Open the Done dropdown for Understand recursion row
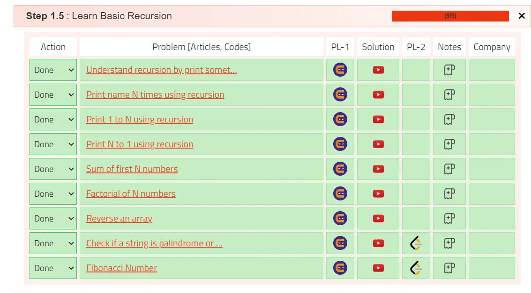This screenshot has width=531, height=293. click(x=53, y=70)
